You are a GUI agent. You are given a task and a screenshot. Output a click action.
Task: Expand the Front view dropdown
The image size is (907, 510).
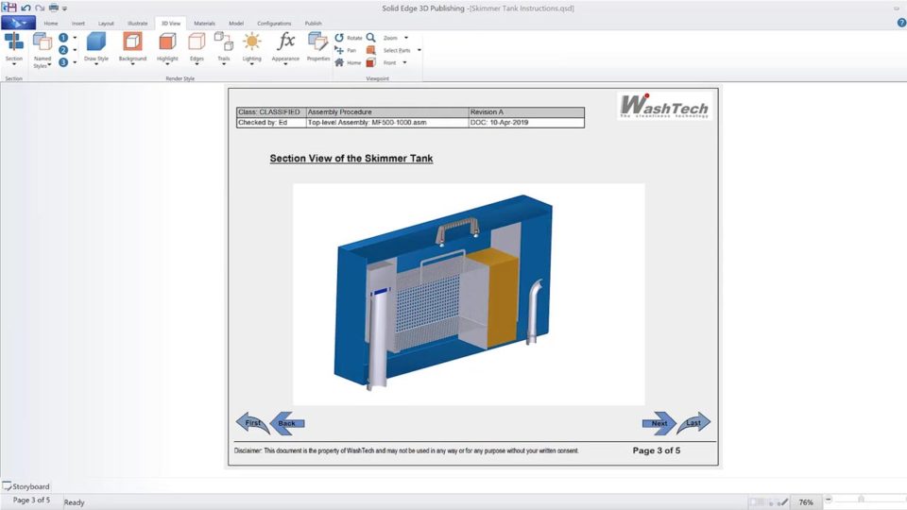[x=404, y=62]
